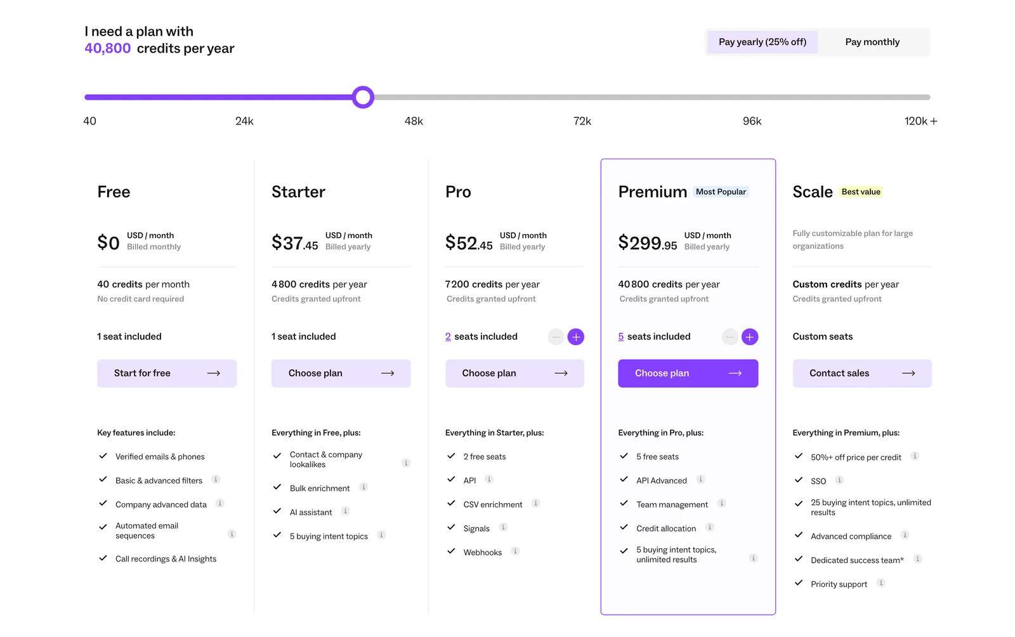Switch billing to Pay monthly
The image size is (1015, 637).
(872, 42)
